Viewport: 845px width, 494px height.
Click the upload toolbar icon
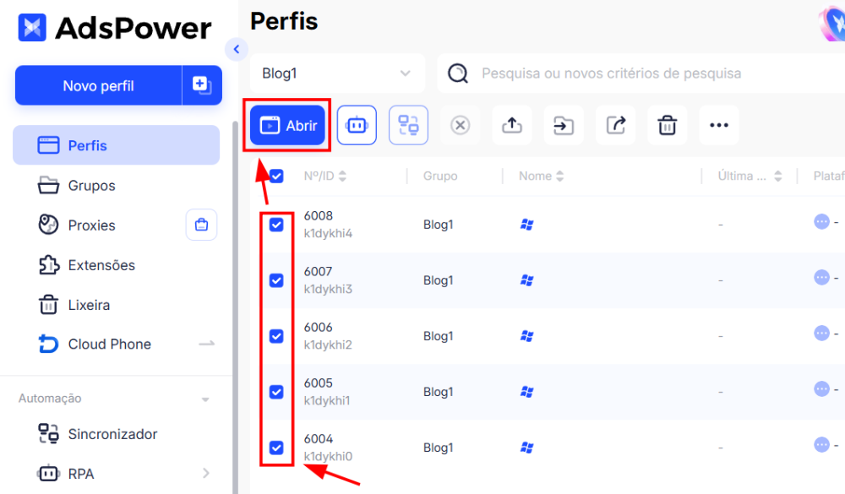tap(512, 126)
